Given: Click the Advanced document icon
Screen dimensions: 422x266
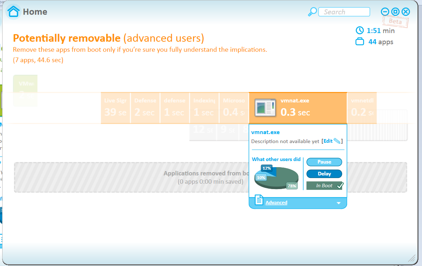Looking at the screenshot, I should point(259,200).
